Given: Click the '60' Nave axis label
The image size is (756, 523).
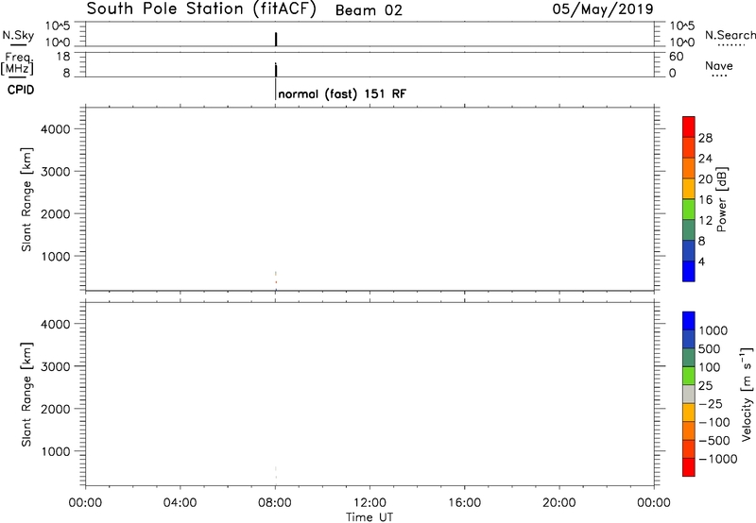Looking at the screenshot, I should click(676, 57).
